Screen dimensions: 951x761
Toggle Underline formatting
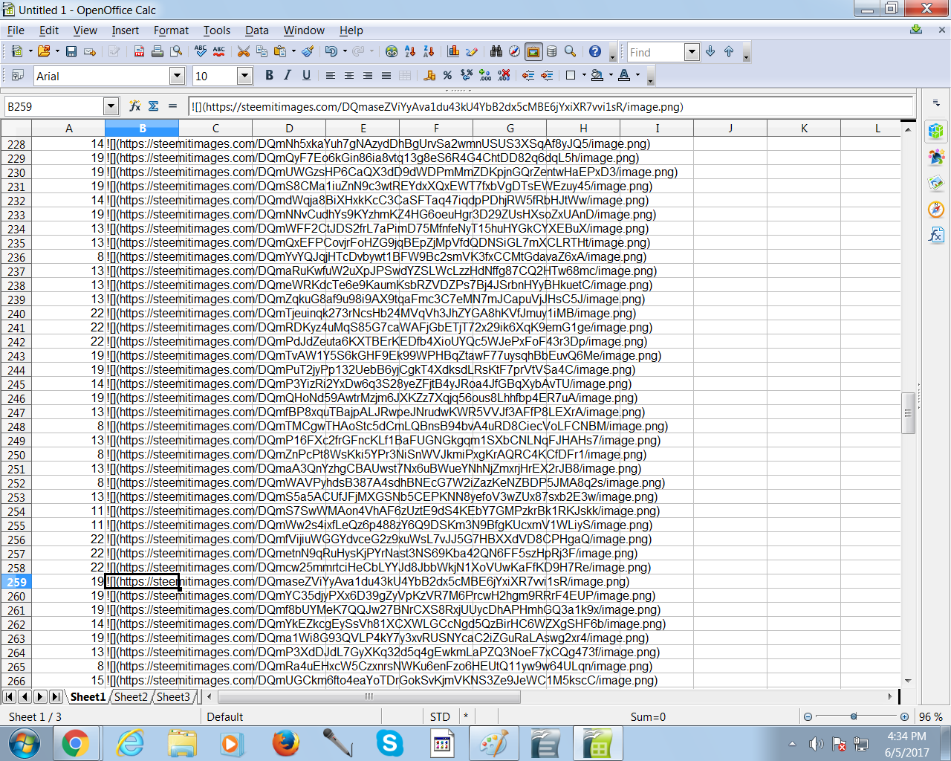(306, 75)
